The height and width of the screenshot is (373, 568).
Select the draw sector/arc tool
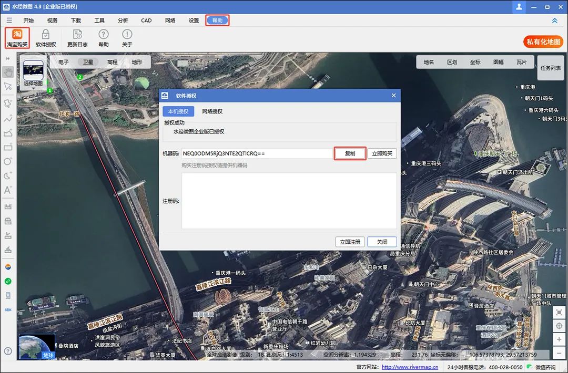tap(8, 176)
